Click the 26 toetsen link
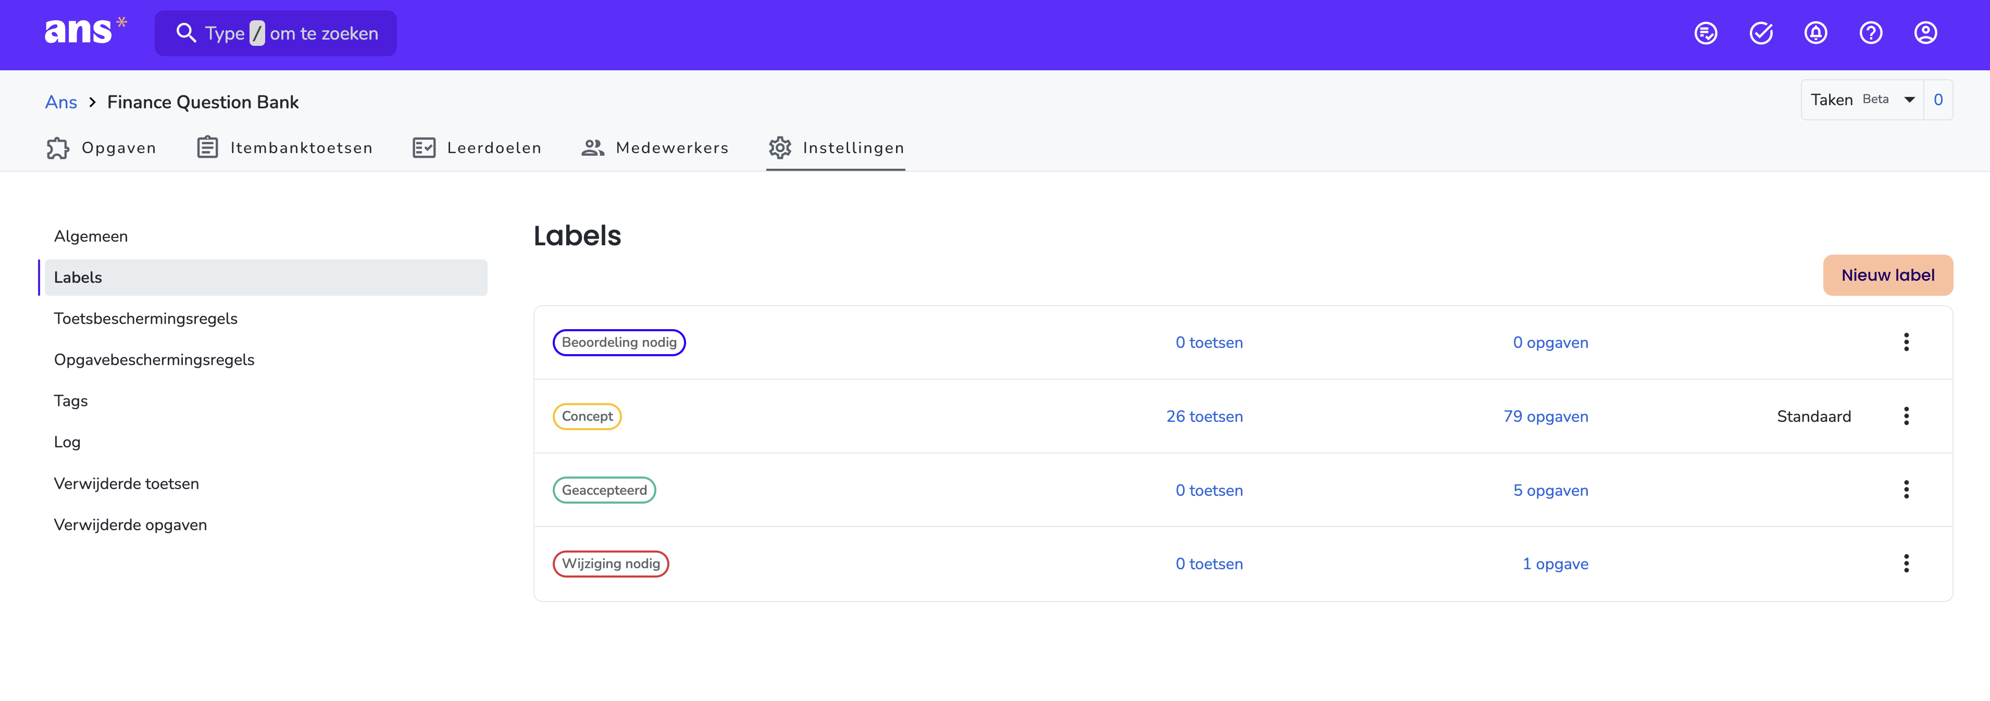Screen dimensions: 1990x701 click(1203, 416)
